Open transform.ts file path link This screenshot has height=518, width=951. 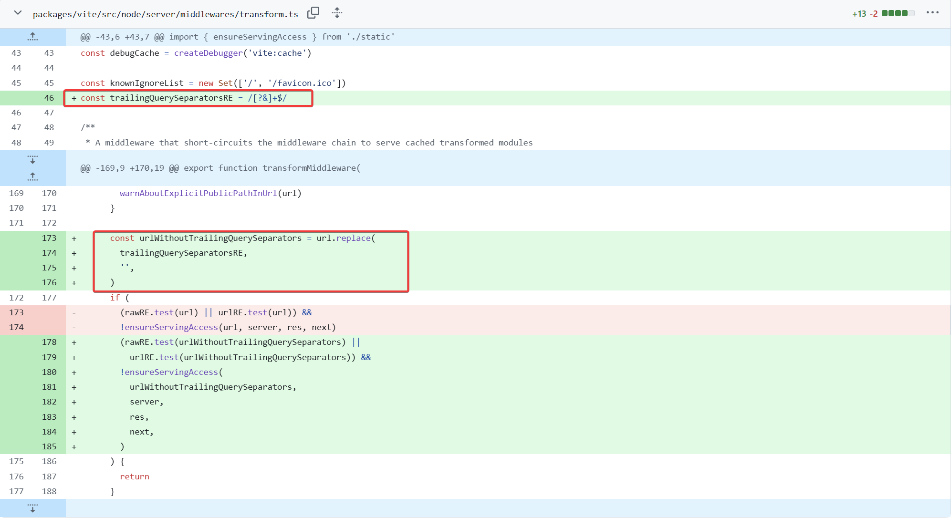coord(165,14)
